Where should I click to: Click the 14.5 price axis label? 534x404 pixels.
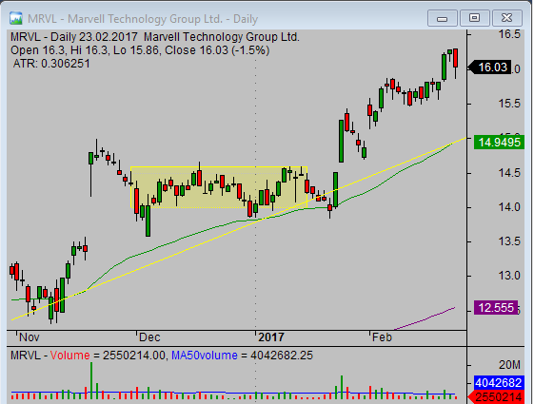[x=509, y=173]
